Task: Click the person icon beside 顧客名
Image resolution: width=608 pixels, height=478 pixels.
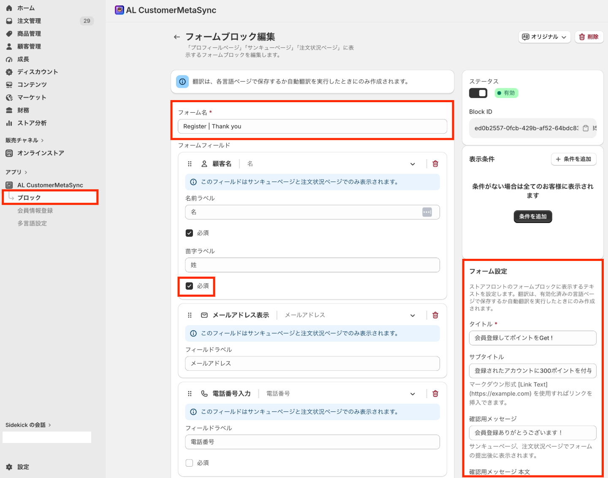Action: [204, 164]
